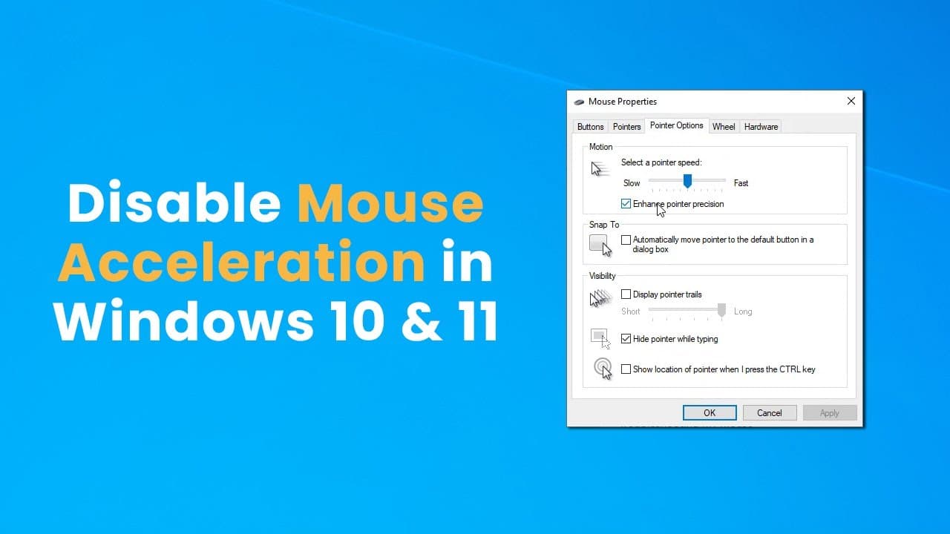The image size is (950, 534).
Task: Close the Mouse Properties dialog
Action: click(x=851, y=102)
